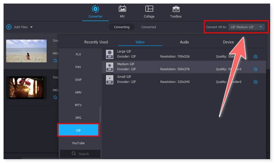Open the Collage layout icon

click(x=149, y=9)
